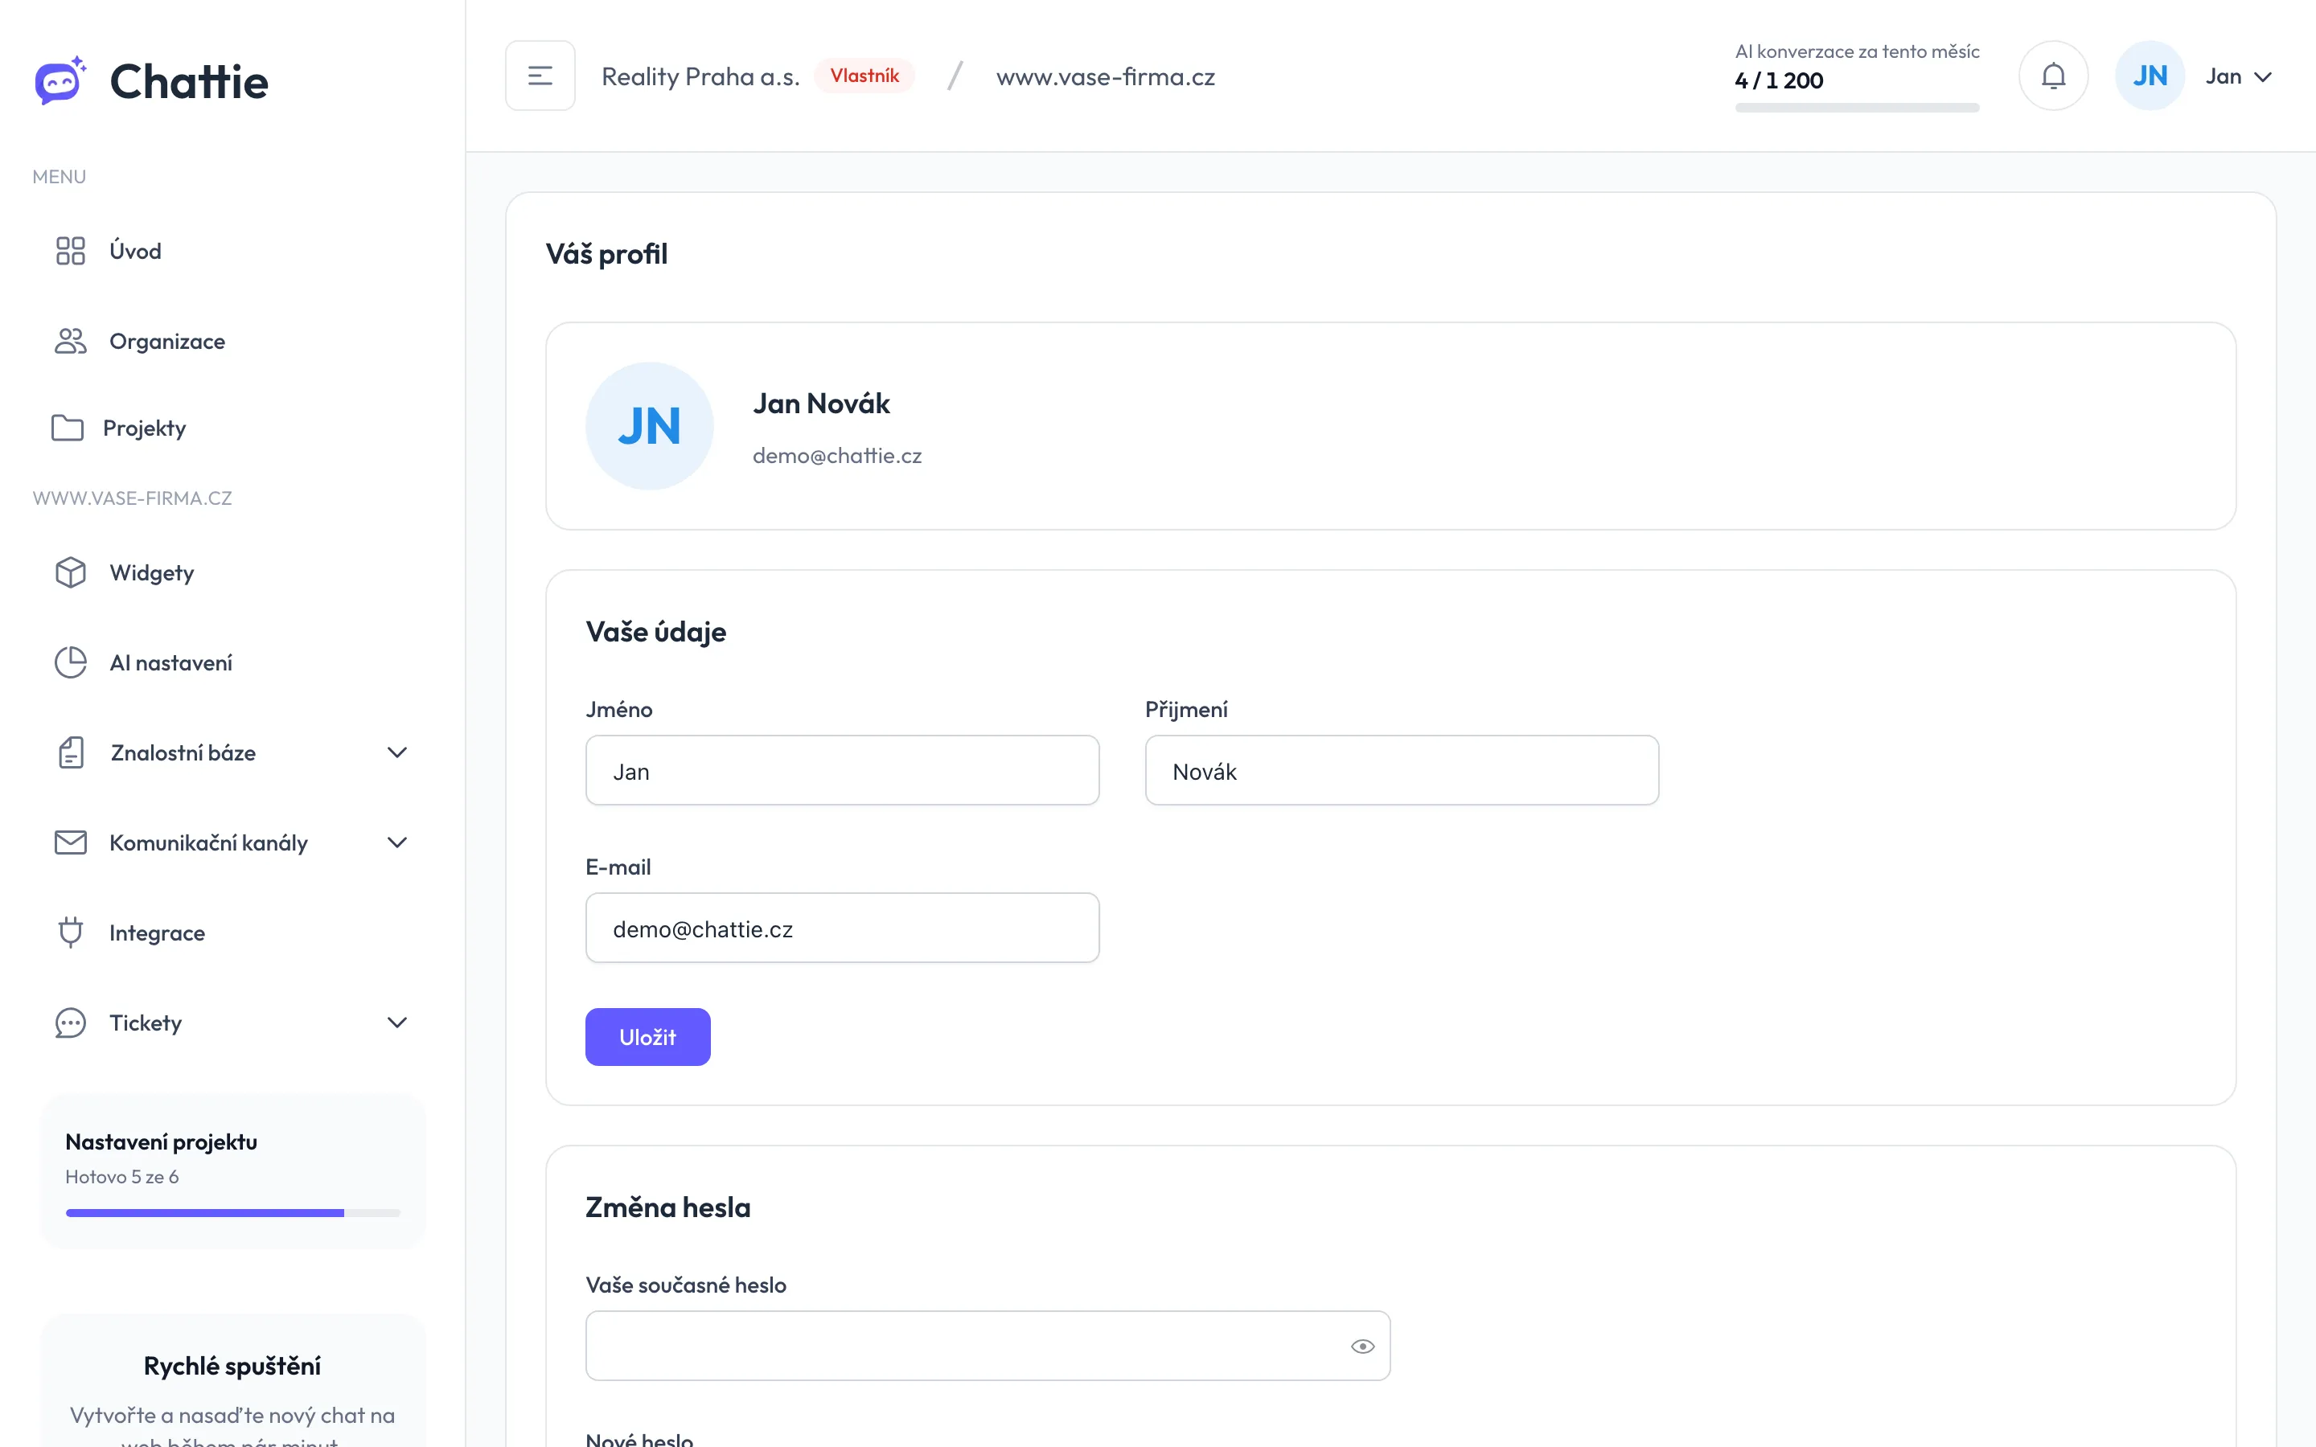Click the Znalostní báze document icon

[71, 752]
